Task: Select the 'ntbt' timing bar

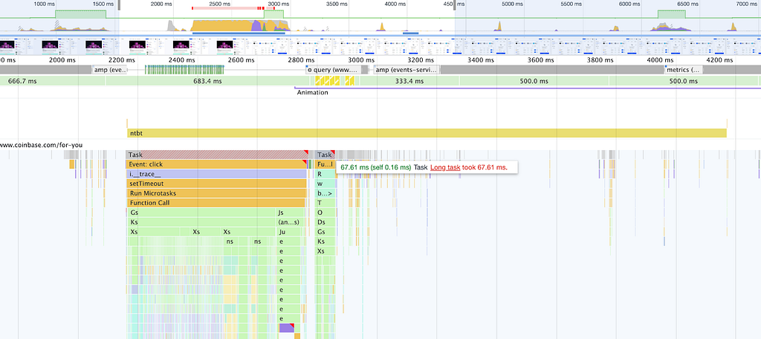Action: click(427, 133)
